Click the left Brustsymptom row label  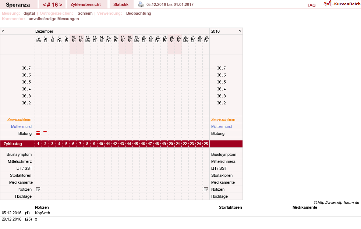(19, 154)
